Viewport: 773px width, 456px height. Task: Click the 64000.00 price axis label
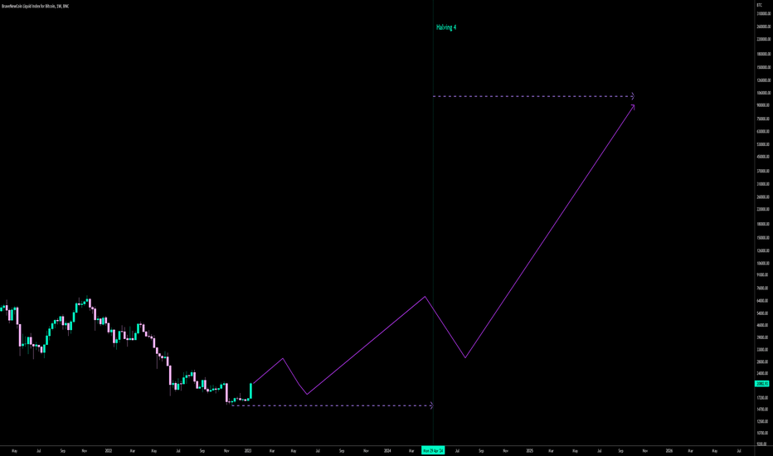coord(763,301)
